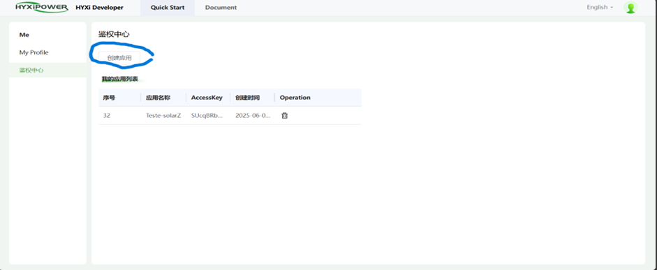
Task: Click the HYXiPOWER logo
Action: (41, 7)
